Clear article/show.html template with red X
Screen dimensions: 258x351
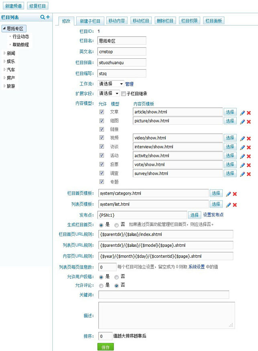[249, 113]
